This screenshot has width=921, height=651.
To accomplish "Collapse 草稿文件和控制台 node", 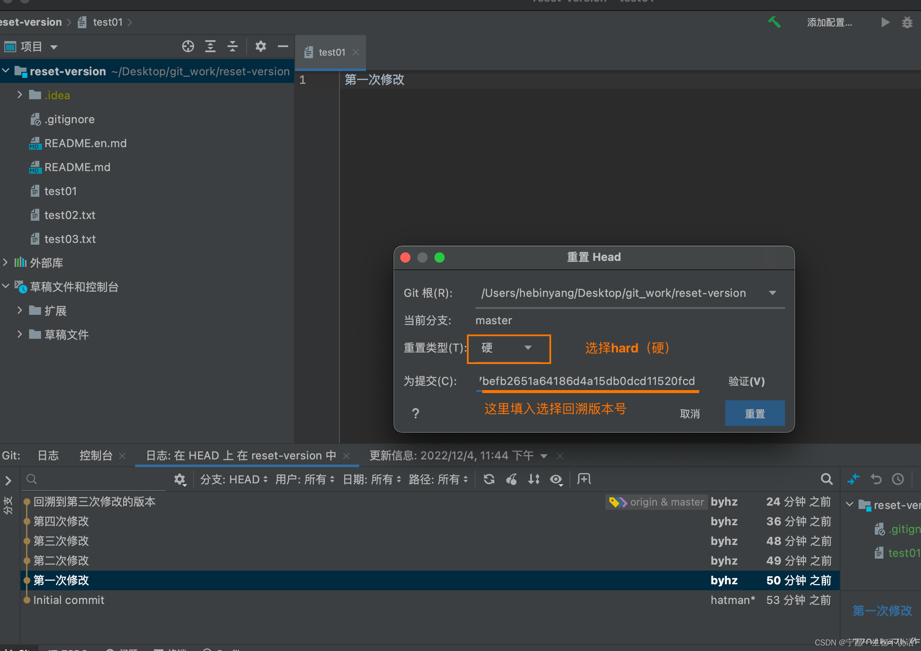I will click(6, 286).
